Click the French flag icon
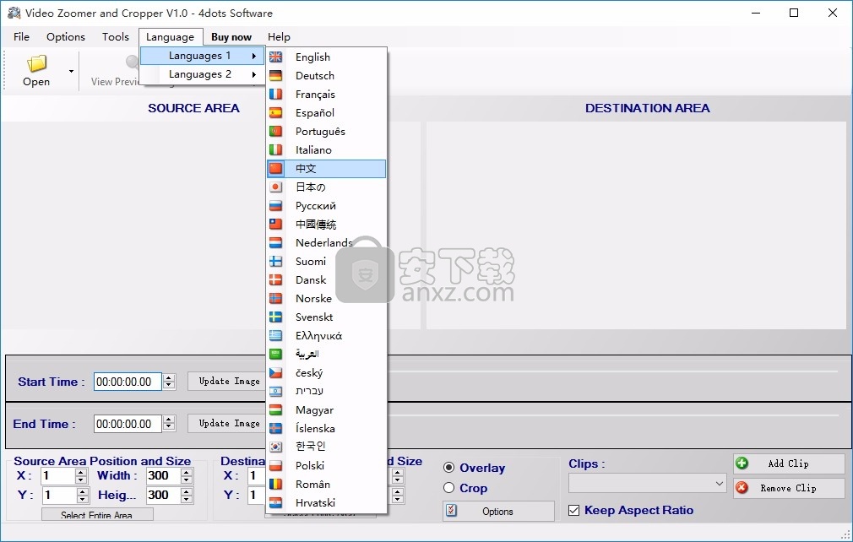This screenshot has width=853, height=542. (x=276, y=94)
